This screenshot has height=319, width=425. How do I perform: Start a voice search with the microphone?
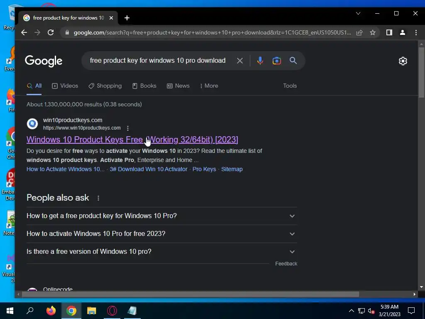tap(260, 61)
